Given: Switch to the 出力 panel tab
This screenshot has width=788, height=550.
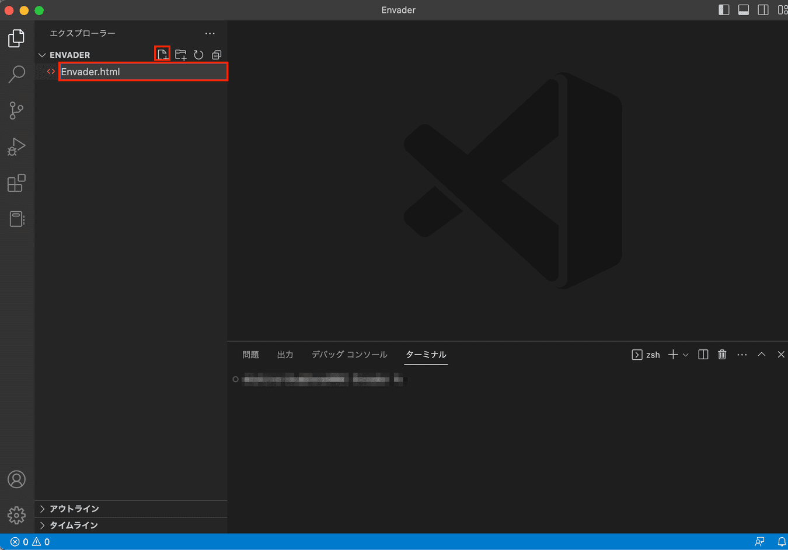Looking at the screenshot, I should 285,355.
